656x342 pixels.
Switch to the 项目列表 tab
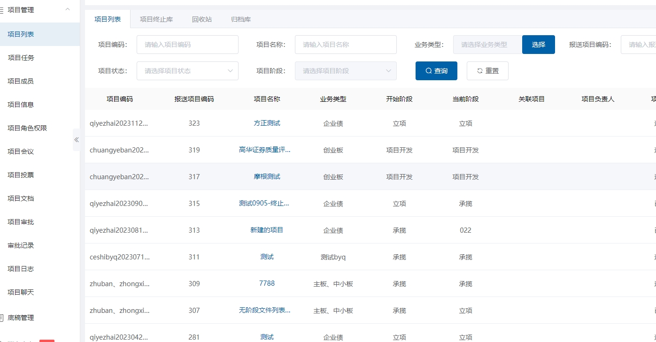tap(108, 19)
